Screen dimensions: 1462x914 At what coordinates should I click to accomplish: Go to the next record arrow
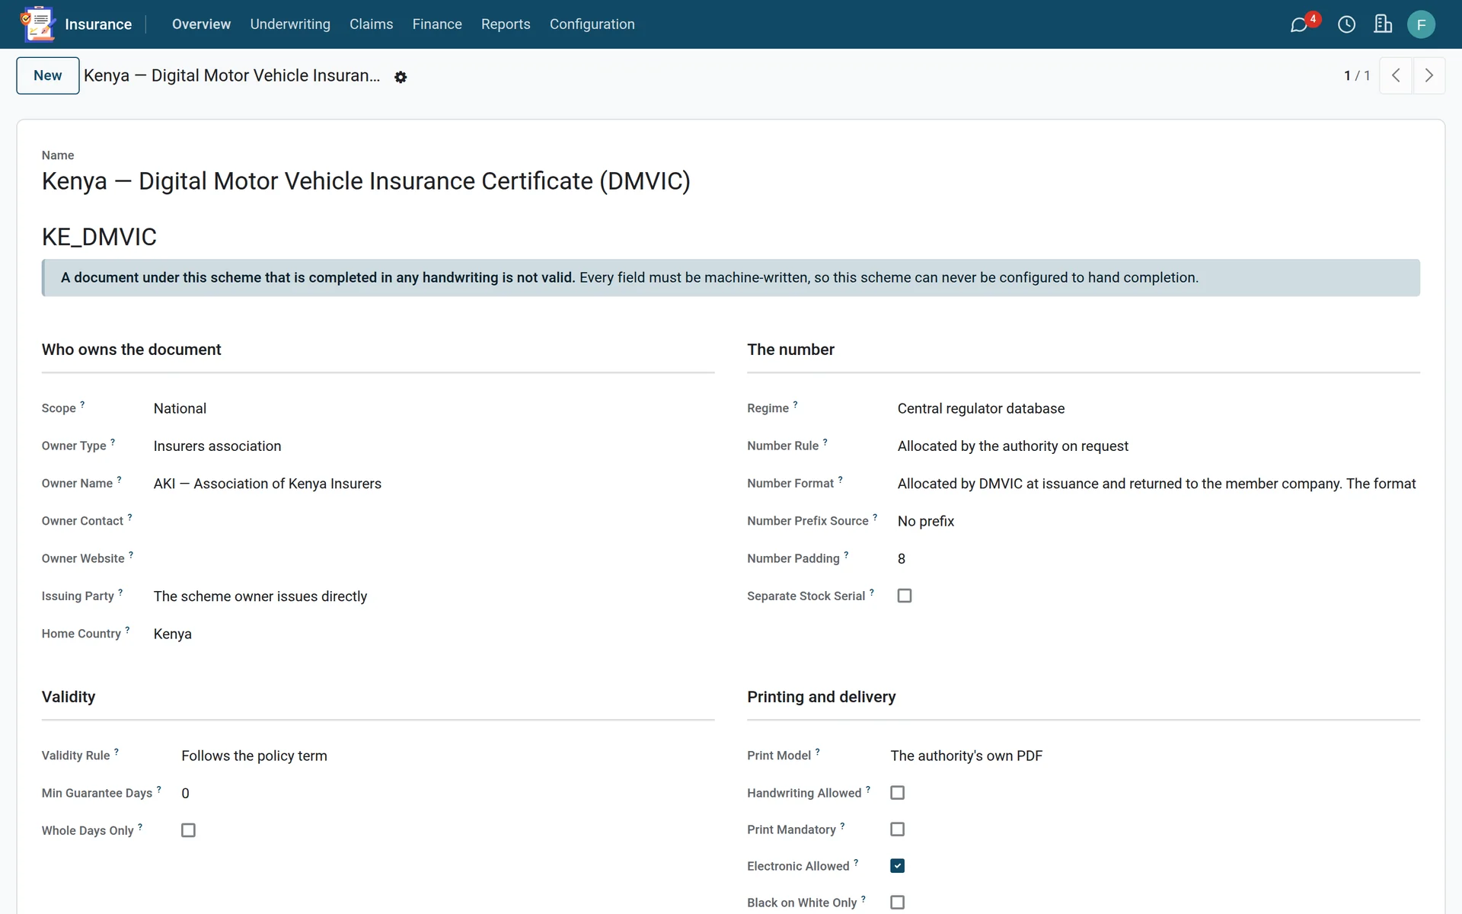coord(1429,75)
